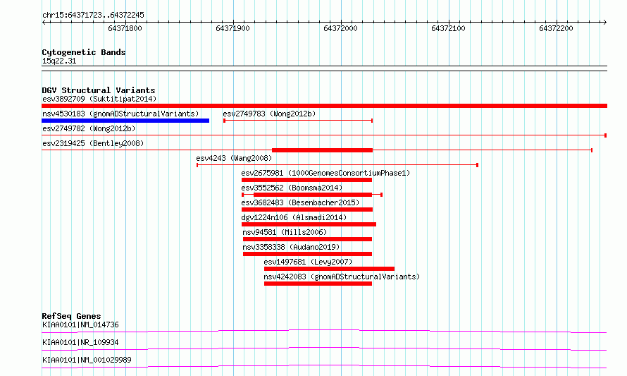This screenshot has width=627, height=376.
Task: Click the red bar under esv1497681
Action: click(x=329, y=269)
